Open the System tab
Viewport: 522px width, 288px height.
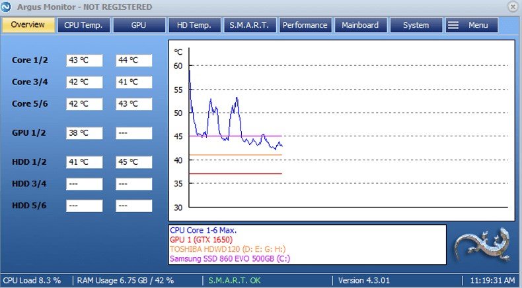[416, 25]
